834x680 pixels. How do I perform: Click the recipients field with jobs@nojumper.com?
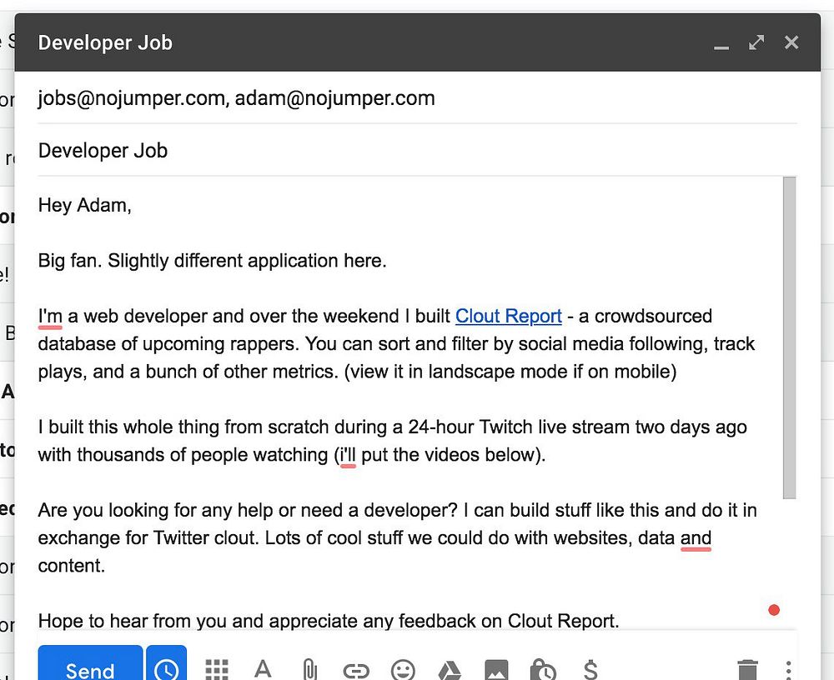click(417, 98)
